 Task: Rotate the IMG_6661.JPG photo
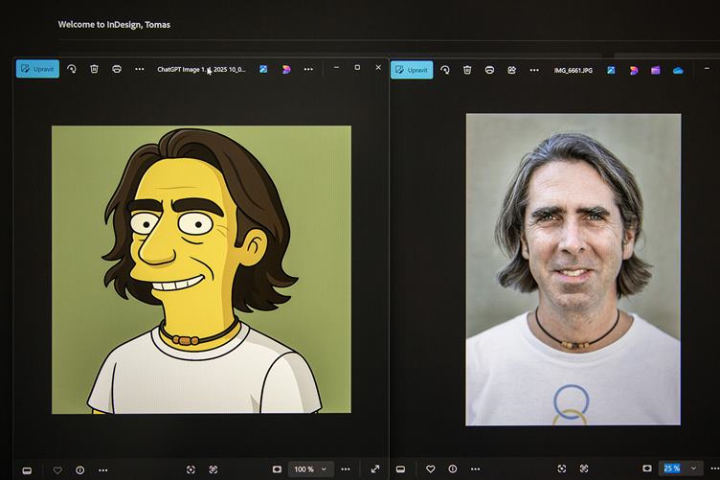445,70
